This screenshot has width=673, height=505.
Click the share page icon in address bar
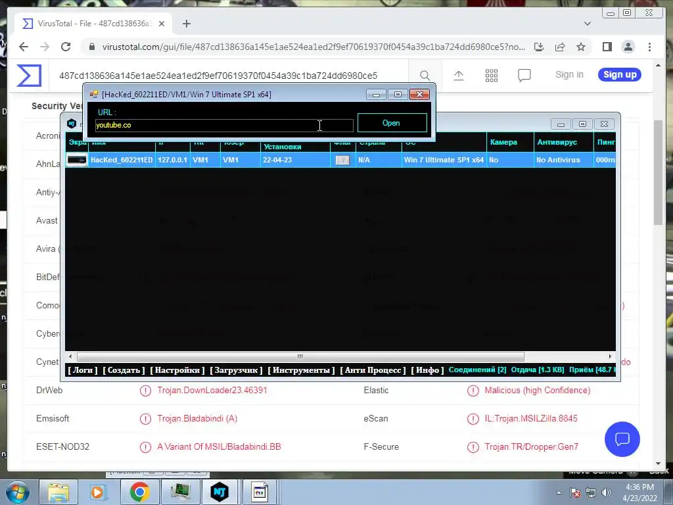[560, 47]
